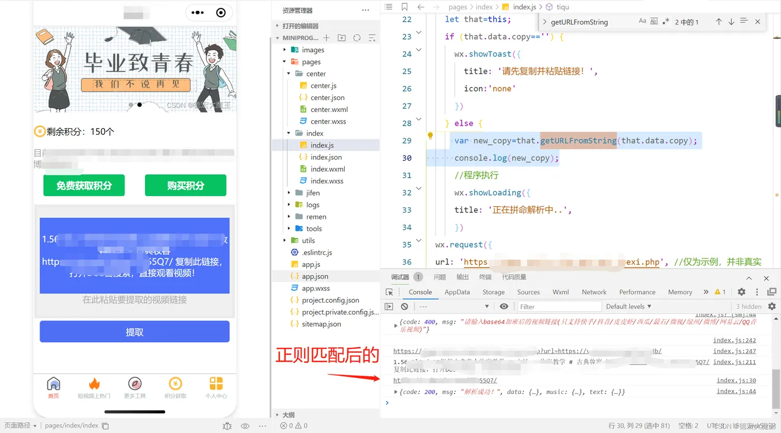Screen dimensions: 781x433
Task: Navigate back with left arrow in editor
Action: (421, 7)
